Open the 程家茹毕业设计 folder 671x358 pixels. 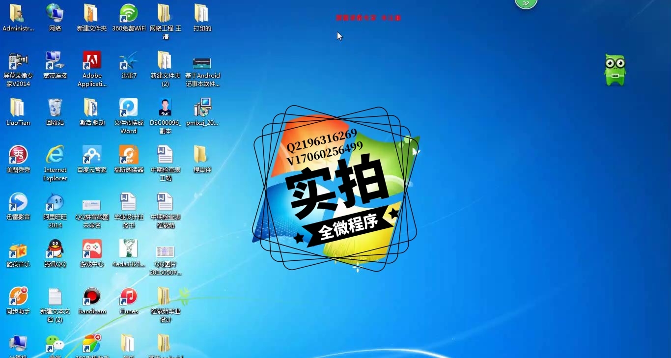pos(166,305)
